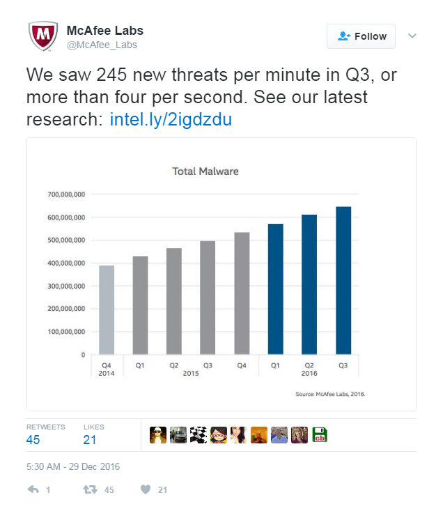Open the cartoon glasses girl avatar

tap(219, 435)
